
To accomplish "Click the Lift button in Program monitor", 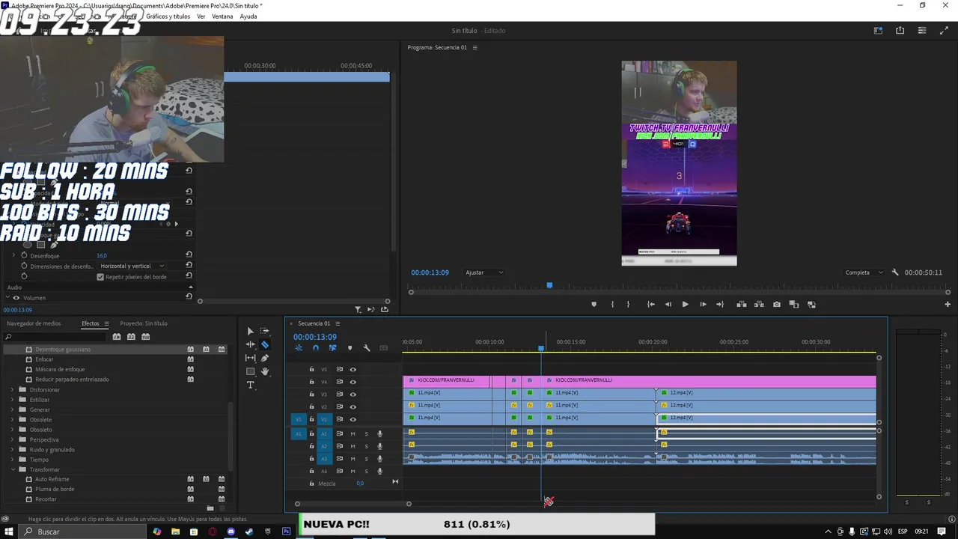I will point(741,305).
